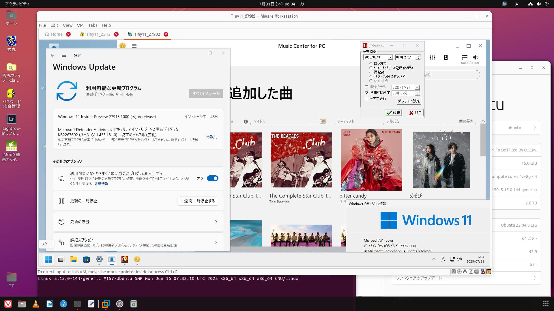Click the volume icon in Windows system tray
Viewport: 554px width, 311px height.
460,259
